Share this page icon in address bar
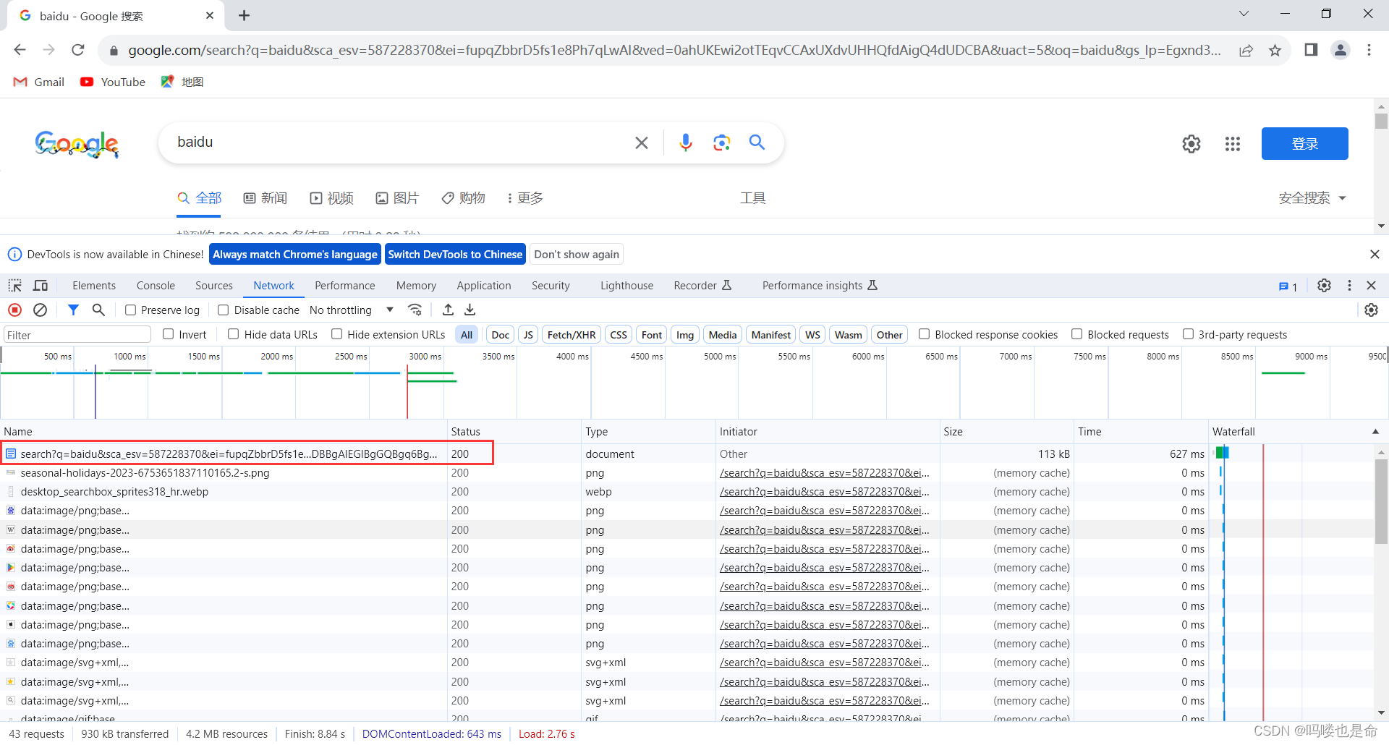1389x745 pixels. [x=1246, y=50]
